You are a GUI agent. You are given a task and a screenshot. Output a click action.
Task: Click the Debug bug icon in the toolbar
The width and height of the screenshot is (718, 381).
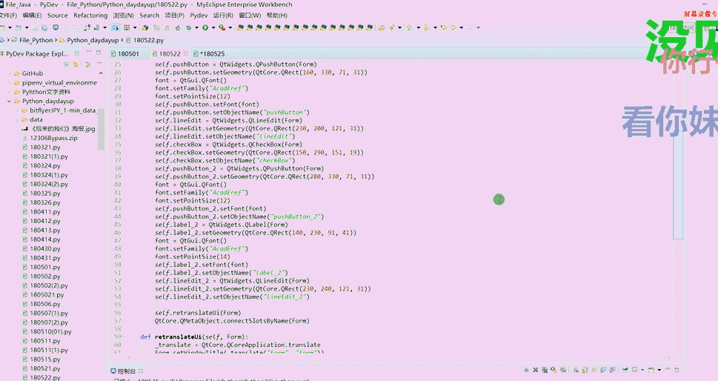pos(189,27)
